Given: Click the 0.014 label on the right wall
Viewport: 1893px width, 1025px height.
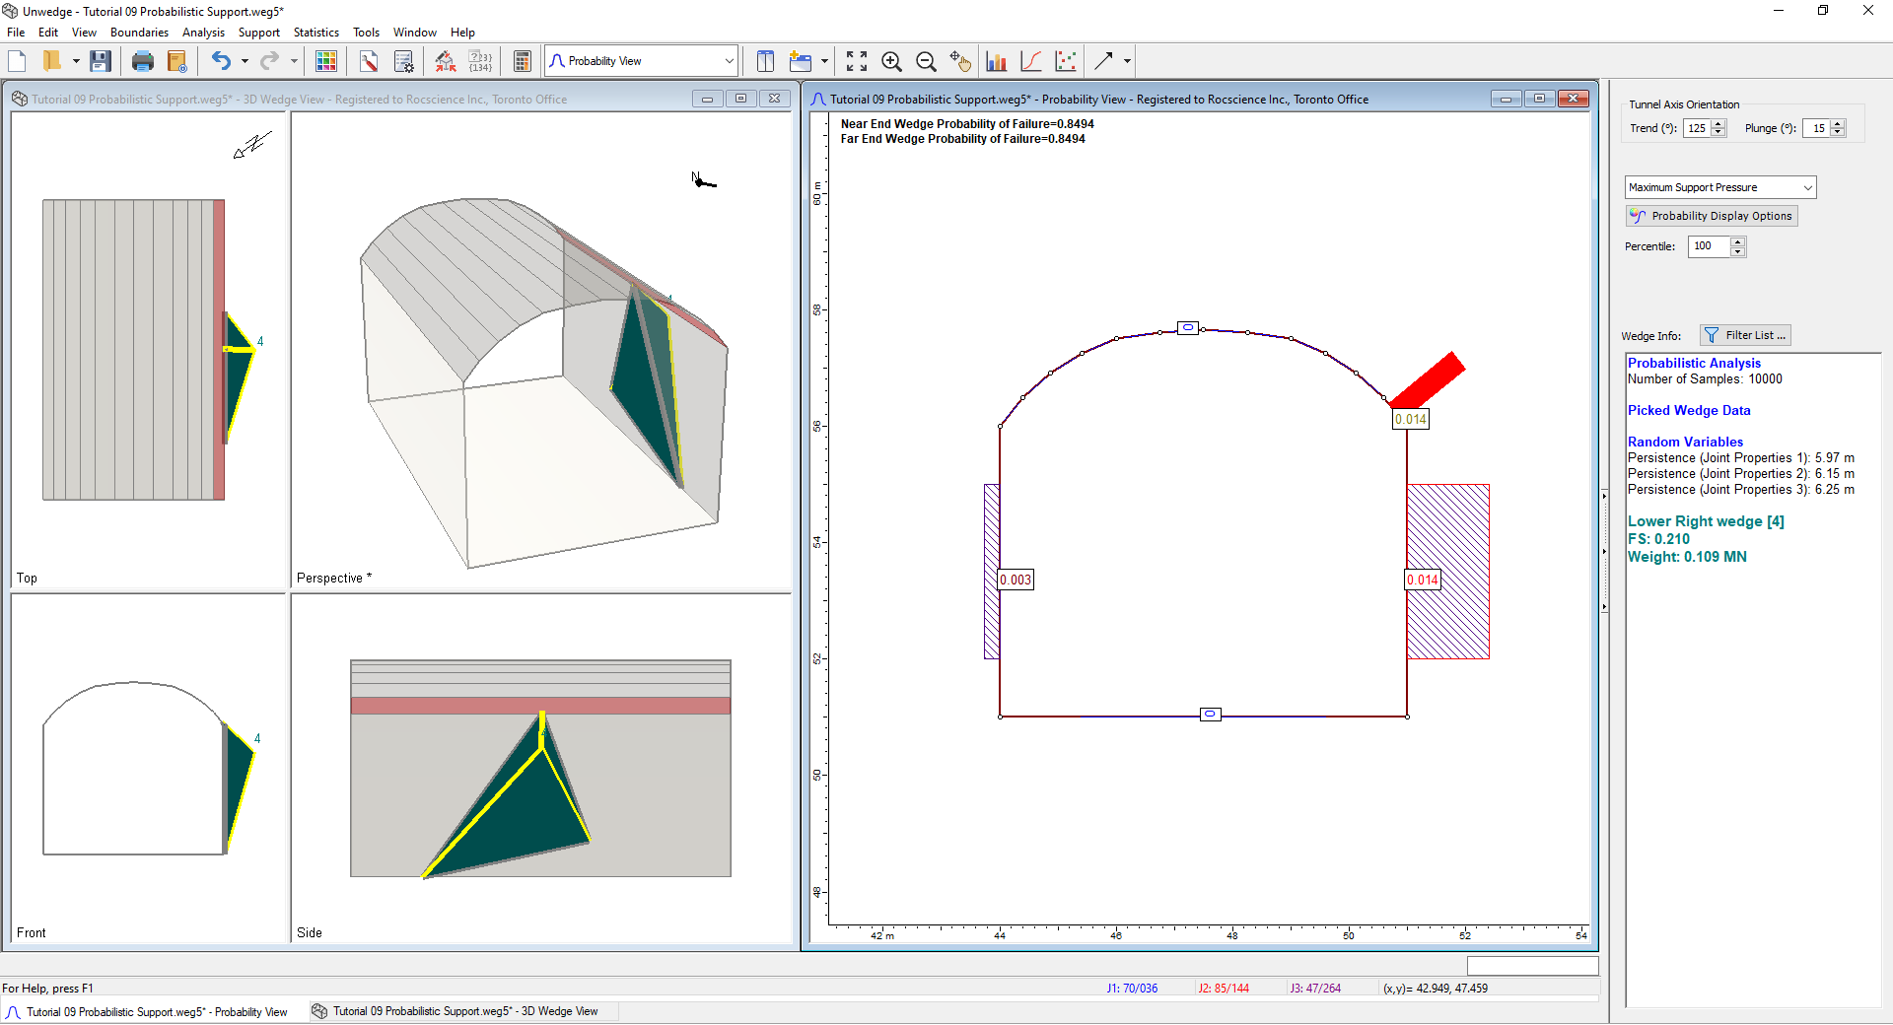Looking at the screenshot, I should [1423, 580].
